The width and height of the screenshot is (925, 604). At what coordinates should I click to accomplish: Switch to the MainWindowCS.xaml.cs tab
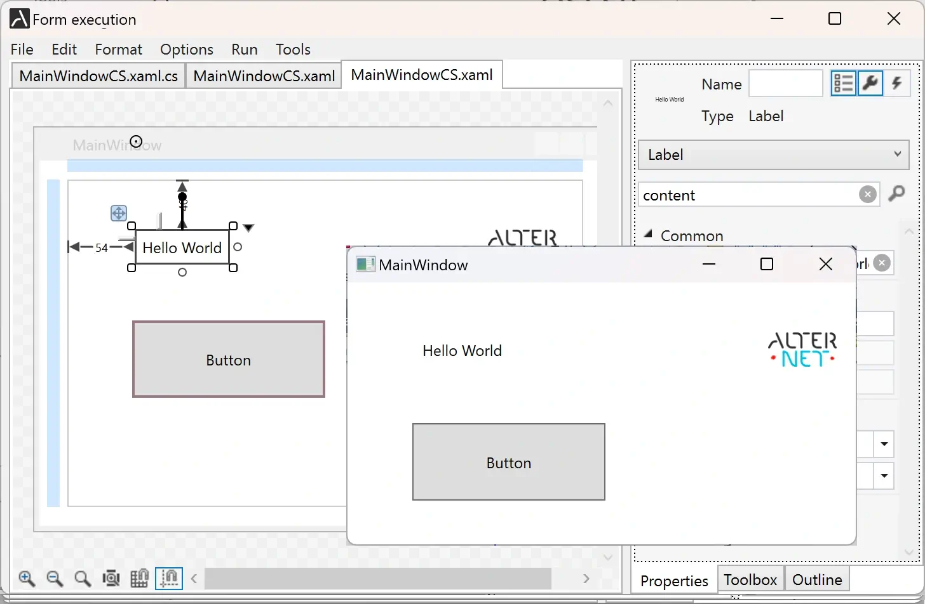point(97,75)
